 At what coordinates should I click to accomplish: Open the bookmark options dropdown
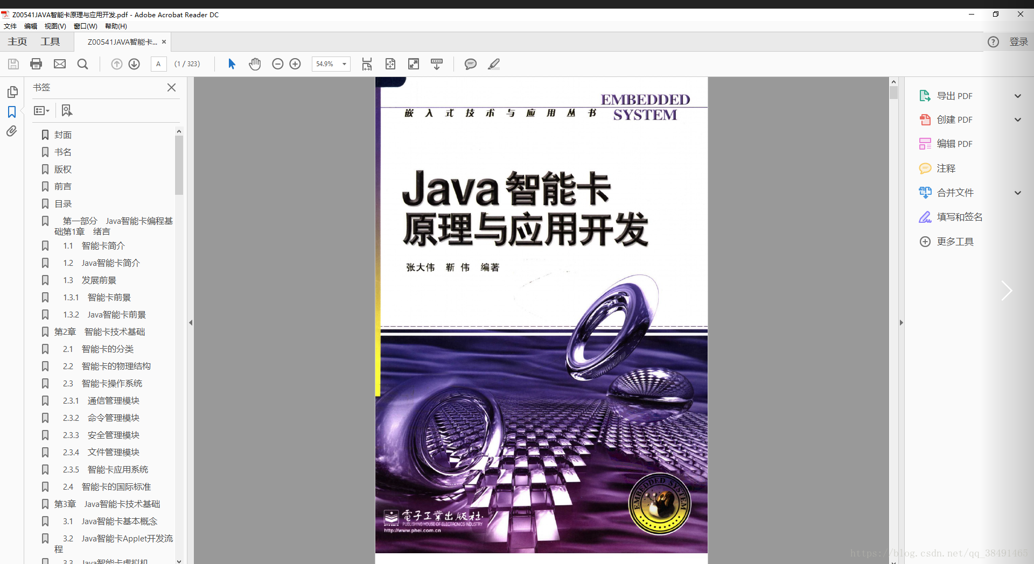pyautogui.click(x=41, y=110)
